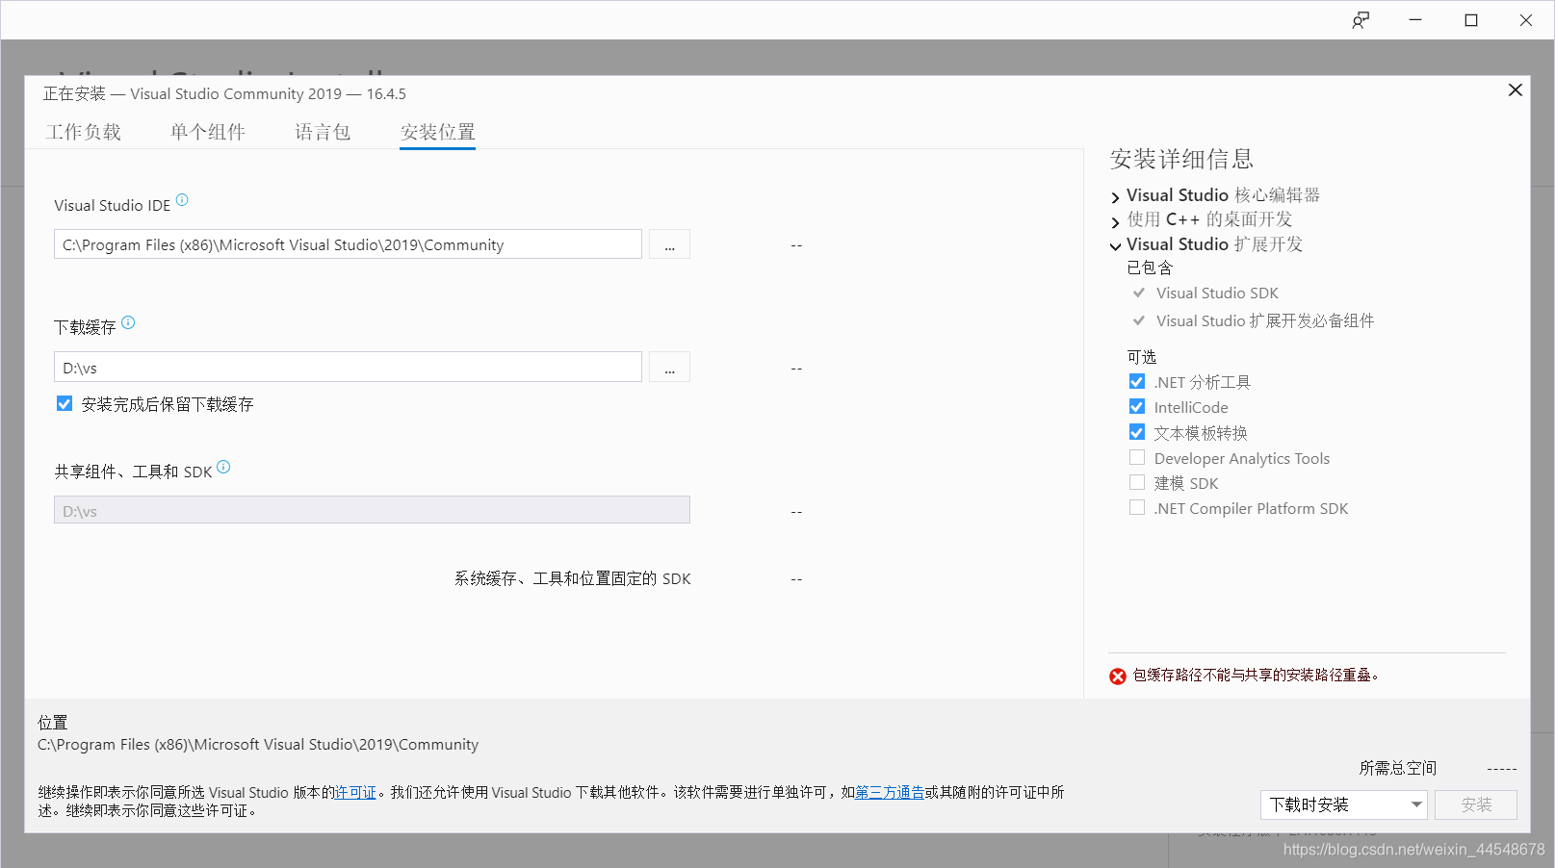Click the 系统缓存、工具和位置固定的 SDK label
Viewport: 1555px width, 868px height.
(x=573, y=578)
